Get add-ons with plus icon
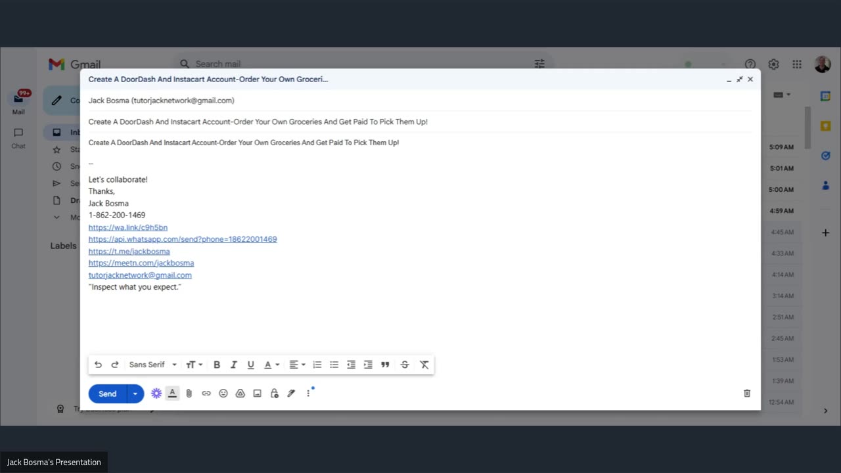Image resolution: width=841 pixels, height=473 pixels. tap(825, 233)
